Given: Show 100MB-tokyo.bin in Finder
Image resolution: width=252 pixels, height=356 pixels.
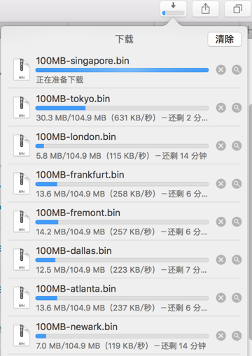Looking at the screenshot, I should pyautogui.click(x=237, y=108).
